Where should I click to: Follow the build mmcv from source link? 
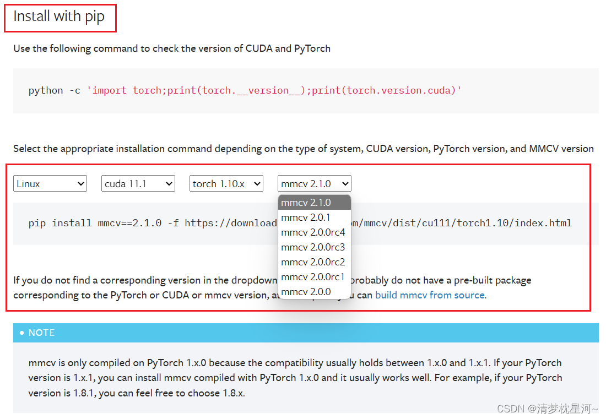click(x=430, y=295)
